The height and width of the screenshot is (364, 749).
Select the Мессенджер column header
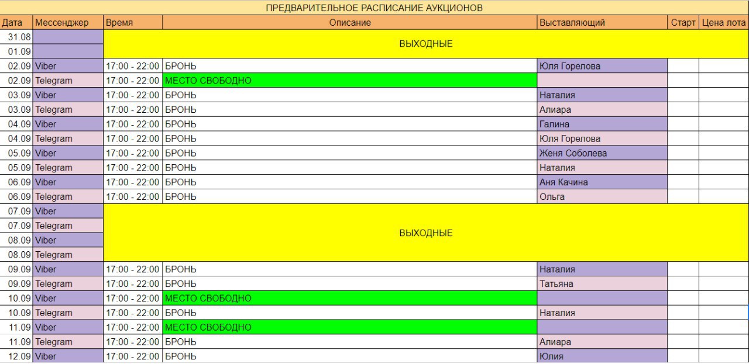(x=68, y=22)
